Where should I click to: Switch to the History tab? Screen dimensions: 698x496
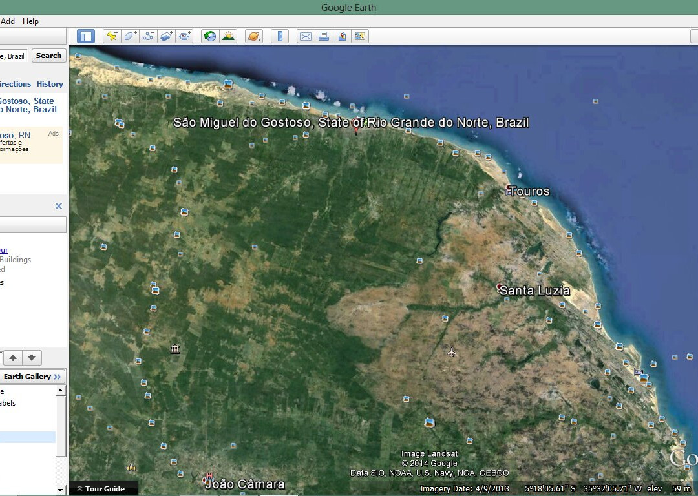click(50, 84)
